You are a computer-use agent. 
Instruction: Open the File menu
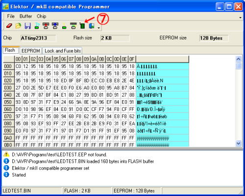tap(11, 16)
